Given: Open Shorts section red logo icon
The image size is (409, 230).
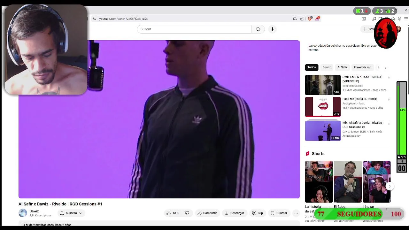Looking at the screenshot, I should (307, 154).
